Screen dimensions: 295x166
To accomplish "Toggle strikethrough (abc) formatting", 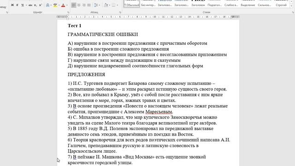I will pos(30,5).
